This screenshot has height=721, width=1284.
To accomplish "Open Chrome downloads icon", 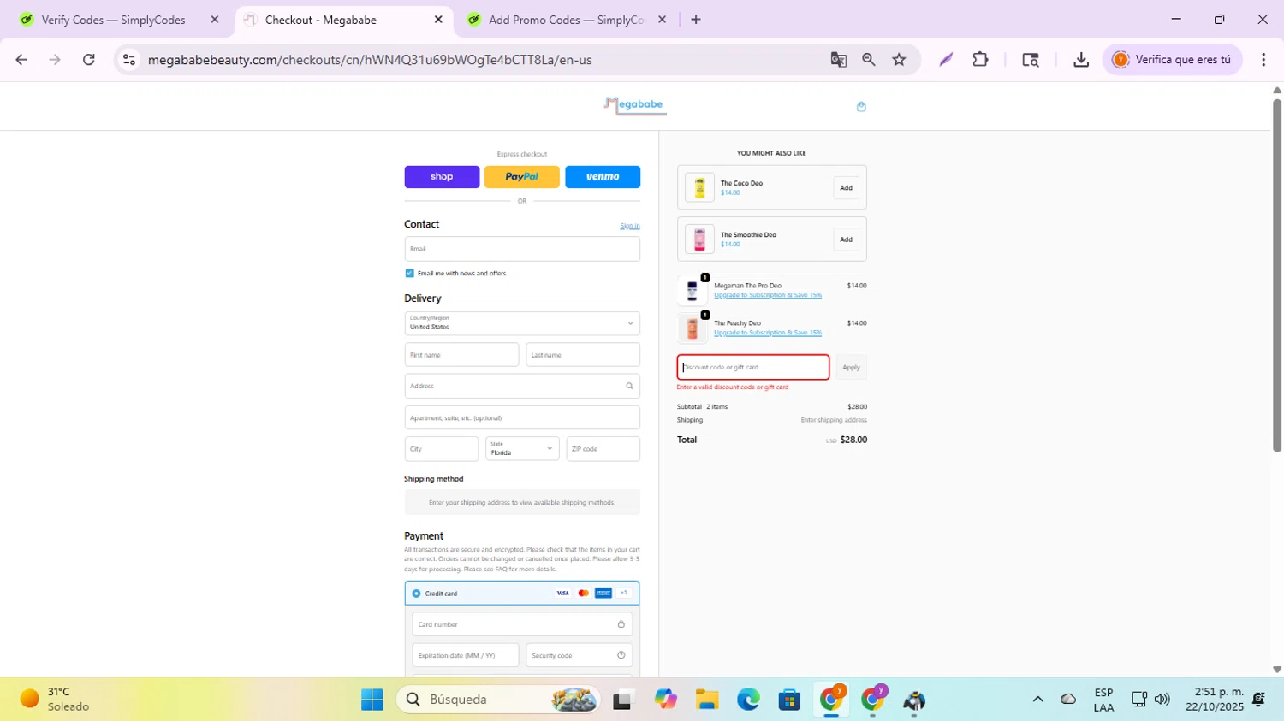I will point(1080,60).
